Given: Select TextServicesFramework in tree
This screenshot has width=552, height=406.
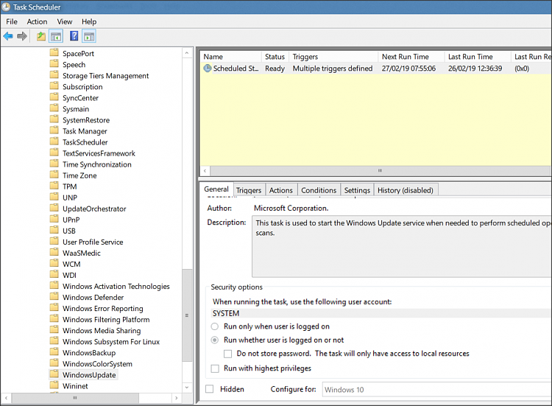Looking at the screenshot, I should pyautogui.click(x=99, y=153).
